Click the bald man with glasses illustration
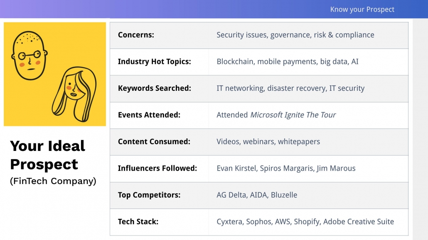This screenshot has height=240, width=428. [29, 56]
